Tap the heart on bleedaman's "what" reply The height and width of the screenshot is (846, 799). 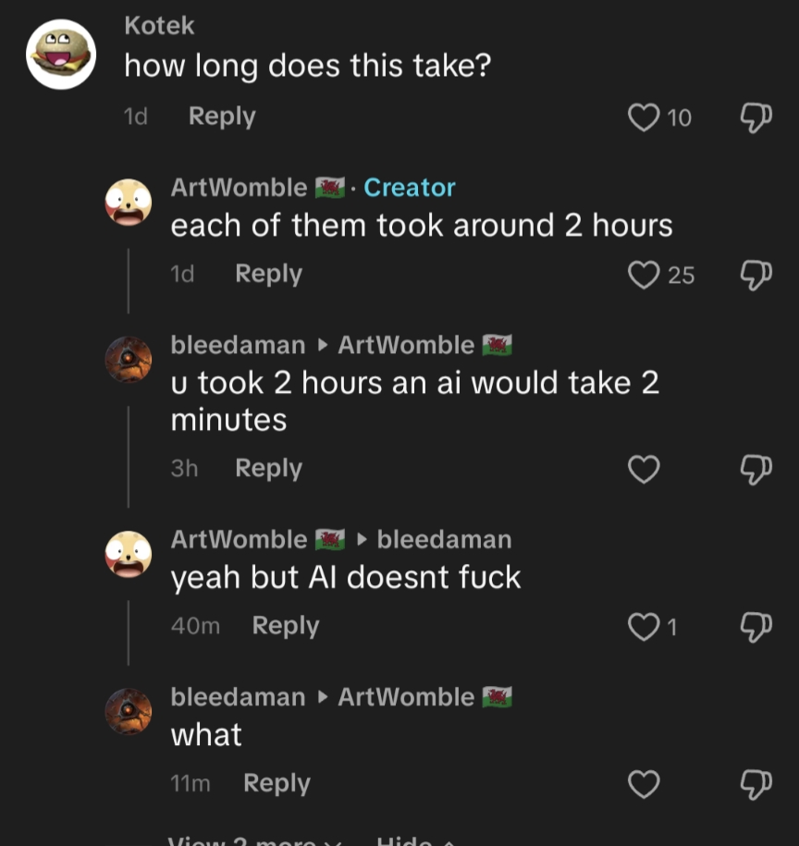[644, 784]
